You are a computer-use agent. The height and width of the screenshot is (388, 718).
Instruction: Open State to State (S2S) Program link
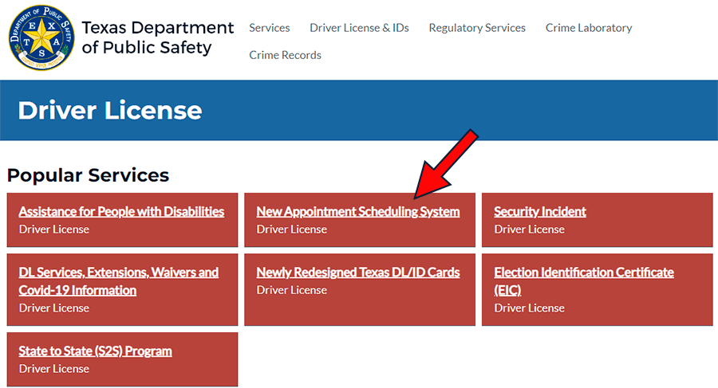[x=95, y=351]
